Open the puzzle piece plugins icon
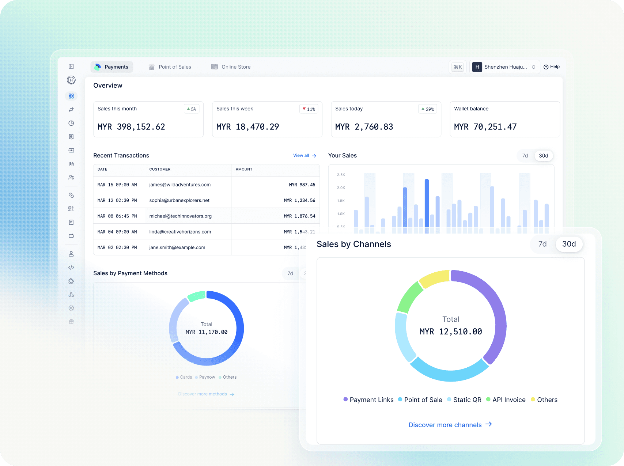The image size is (624, 466). (x=71, y=281)
